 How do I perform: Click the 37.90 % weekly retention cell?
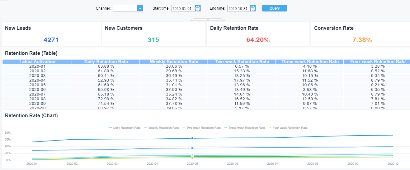click(174, 89)
